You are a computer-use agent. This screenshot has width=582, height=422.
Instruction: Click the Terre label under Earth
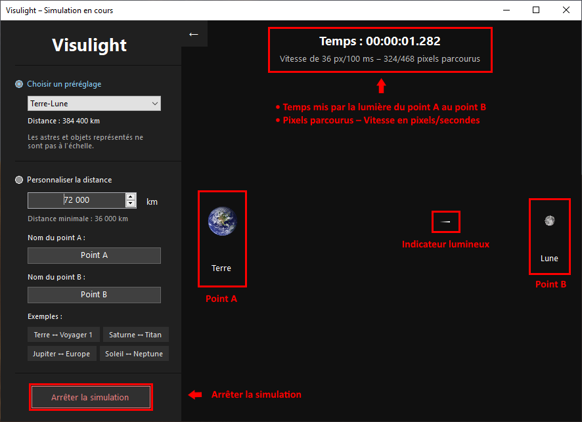point(221,268)
